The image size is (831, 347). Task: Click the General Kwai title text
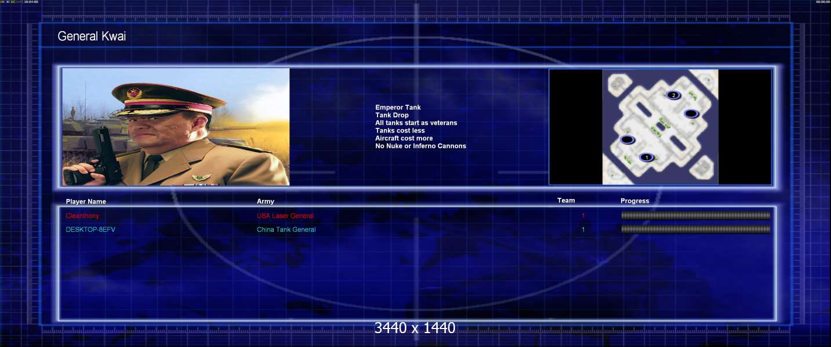point(92,36)
